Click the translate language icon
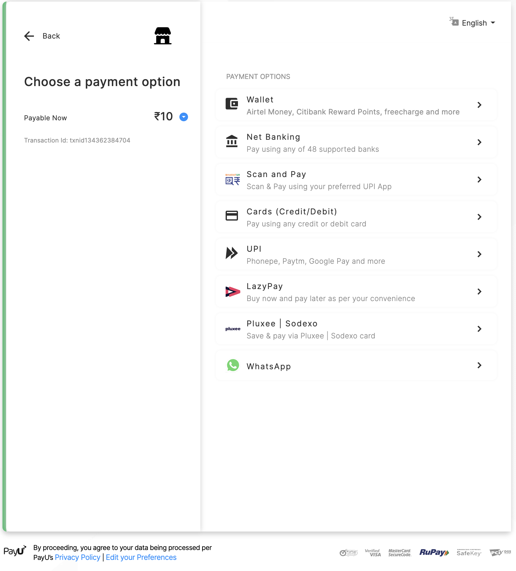 click(x=454, y=22)
